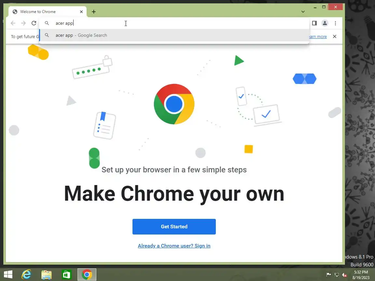This screenshot has height=281, width=375.
Task: Click in the address bar text field
Action: 174,23
